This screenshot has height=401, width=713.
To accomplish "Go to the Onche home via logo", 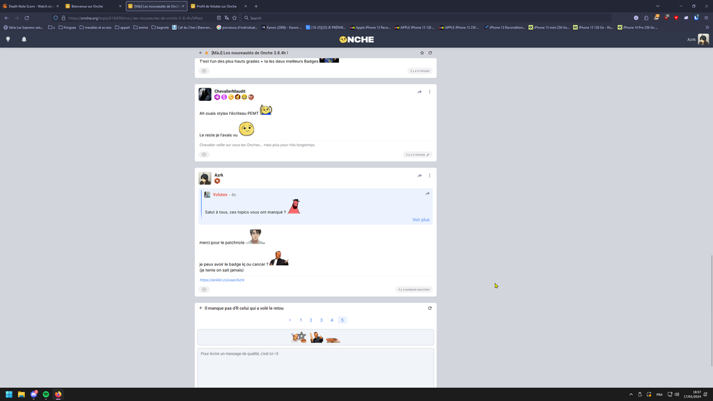I will pyautogui.click(x=356, y=40).
